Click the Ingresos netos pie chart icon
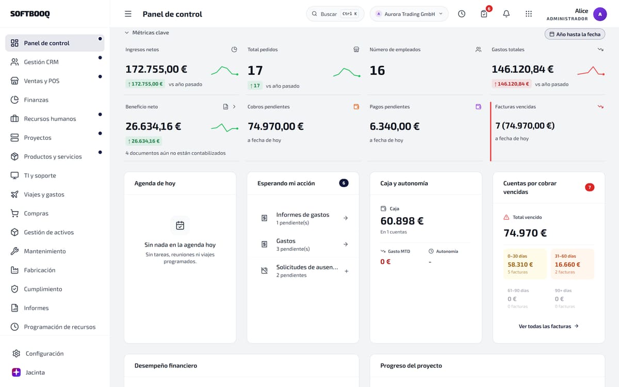 (234, 50)
